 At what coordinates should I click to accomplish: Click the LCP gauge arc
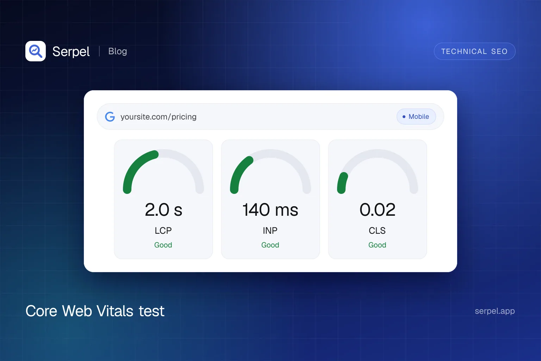(x=163, y=172)
